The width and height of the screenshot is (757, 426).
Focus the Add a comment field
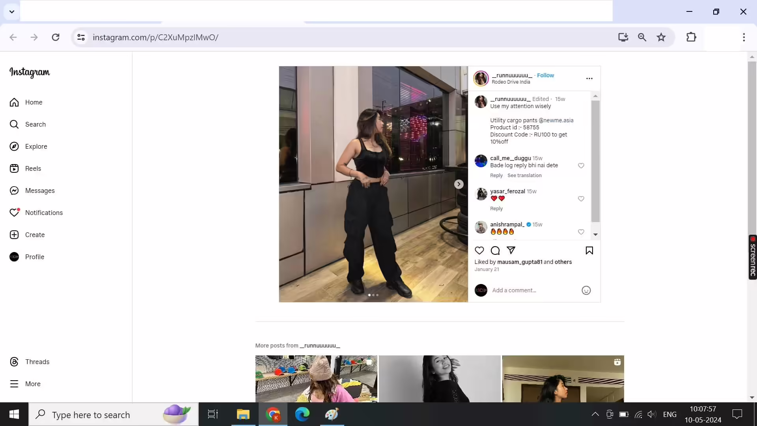tap(534, 290)
